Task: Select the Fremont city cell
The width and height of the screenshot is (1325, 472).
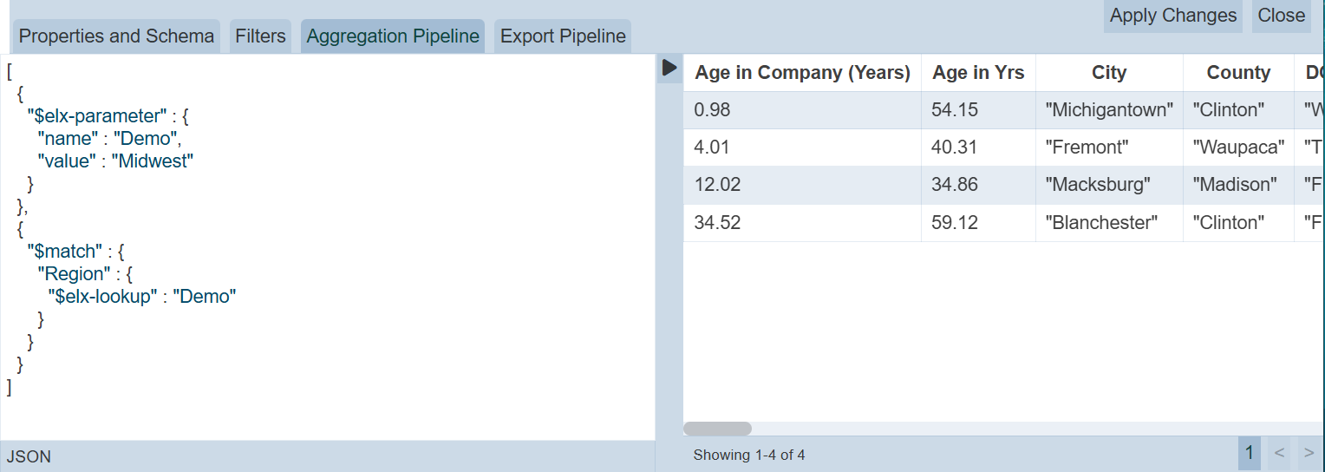Action: 1087,147
